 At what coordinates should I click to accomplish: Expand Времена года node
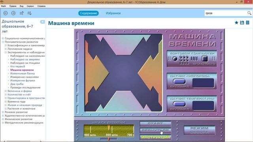point(6,102)
